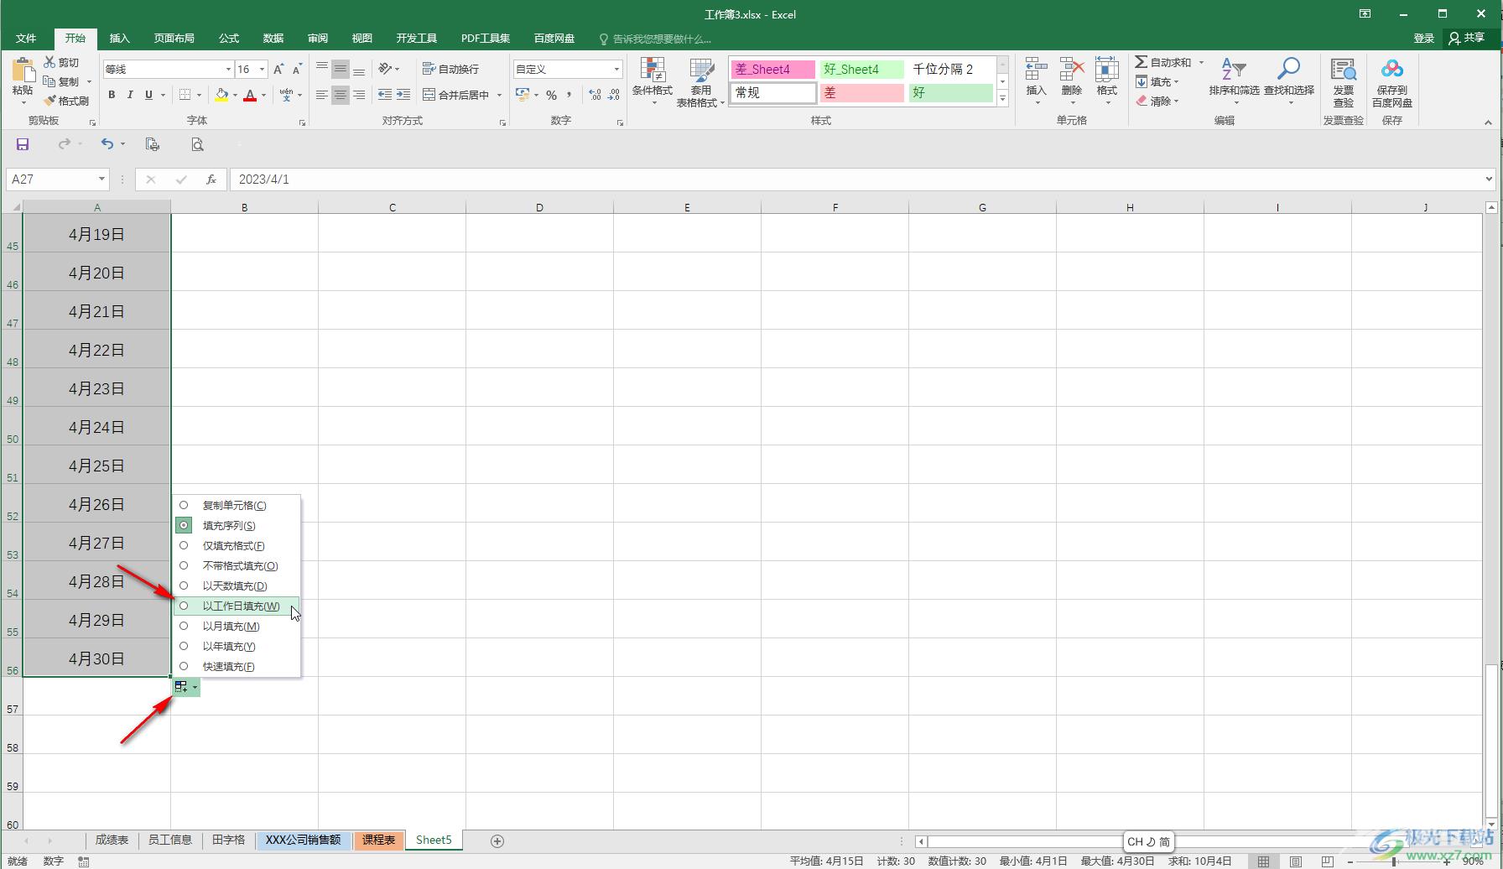The image size is (1503, 869).
Task: Apply Italic formatting
Action: click(130, 95)
